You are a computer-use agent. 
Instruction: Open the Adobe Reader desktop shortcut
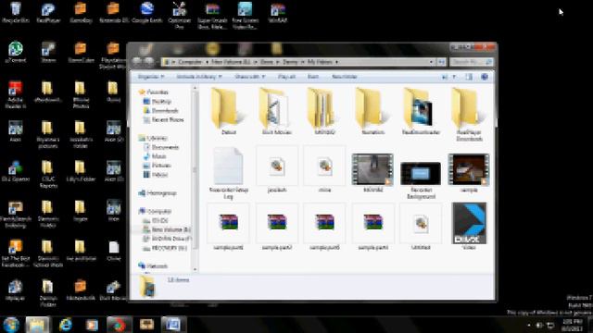16,95
